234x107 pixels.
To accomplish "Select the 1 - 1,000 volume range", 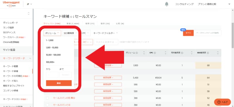I will [x=50, y=40].
